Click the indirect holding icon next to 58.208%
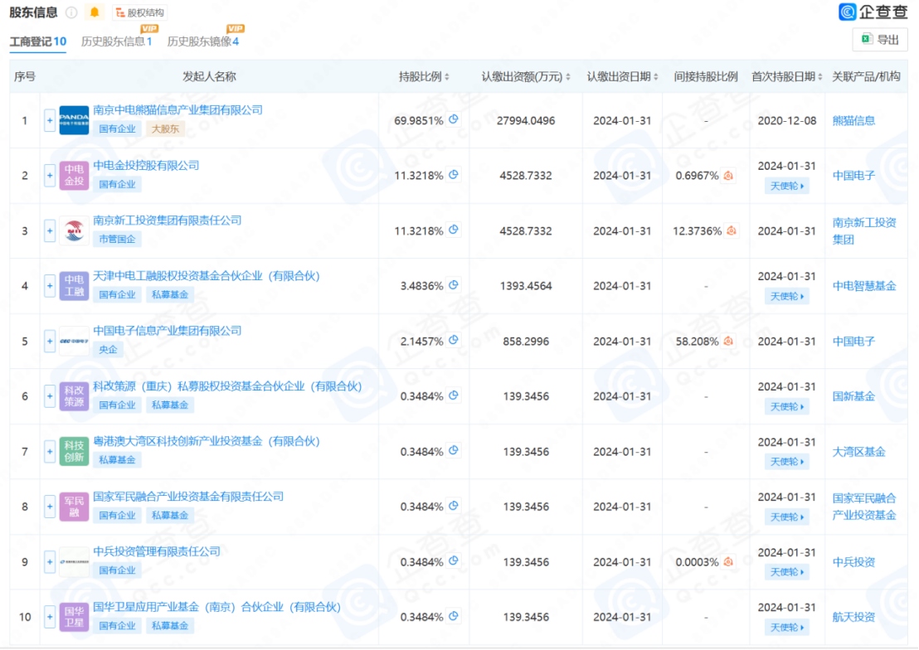 click(728, 341)
